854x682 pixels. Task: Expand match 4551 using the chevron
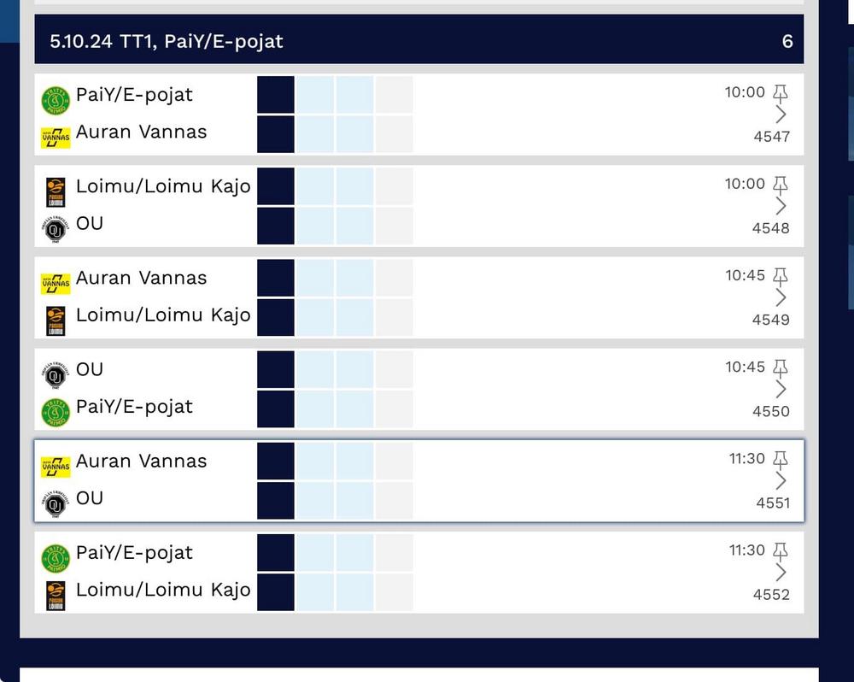(780, 481)
